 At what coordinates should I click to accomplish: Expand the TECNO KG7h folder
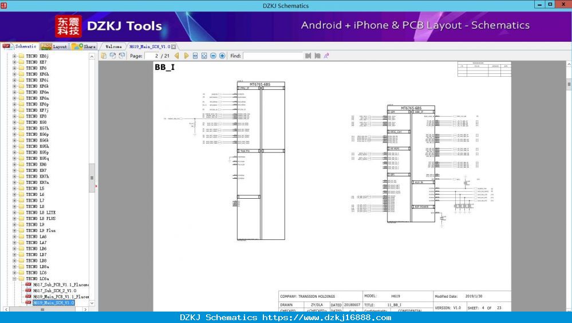14,128
